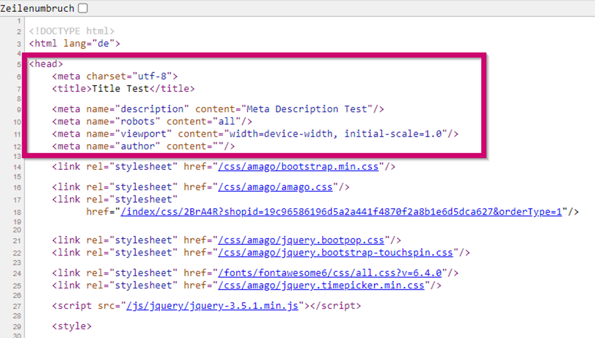Open the bootstrap.min.css stylesheet link
The width and height of the screenshot is (595, 338).
click(298, 167)
